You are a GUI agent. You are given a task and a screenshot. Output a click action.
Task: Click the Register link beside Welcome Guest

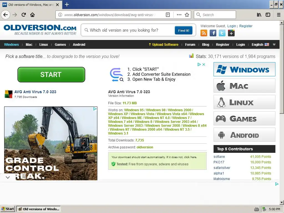coord(246,26)
